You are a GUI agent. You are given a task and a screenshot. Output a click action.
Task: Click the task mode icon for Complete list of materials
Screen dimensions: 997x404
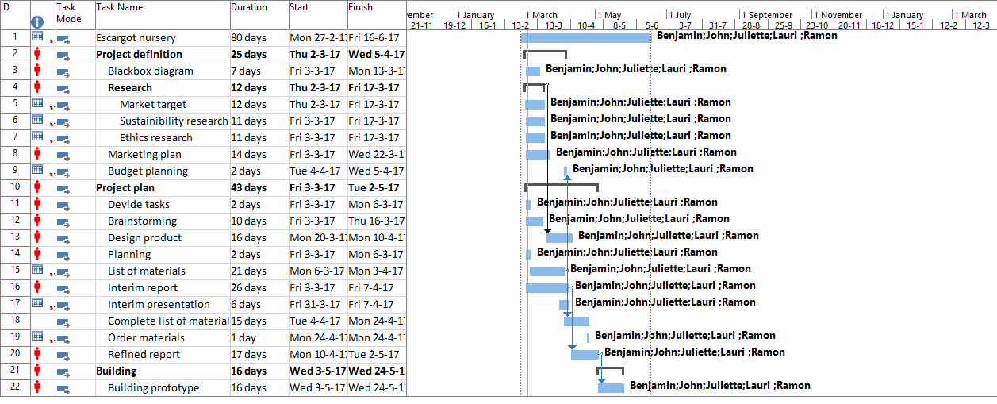[x=63, y=321]
